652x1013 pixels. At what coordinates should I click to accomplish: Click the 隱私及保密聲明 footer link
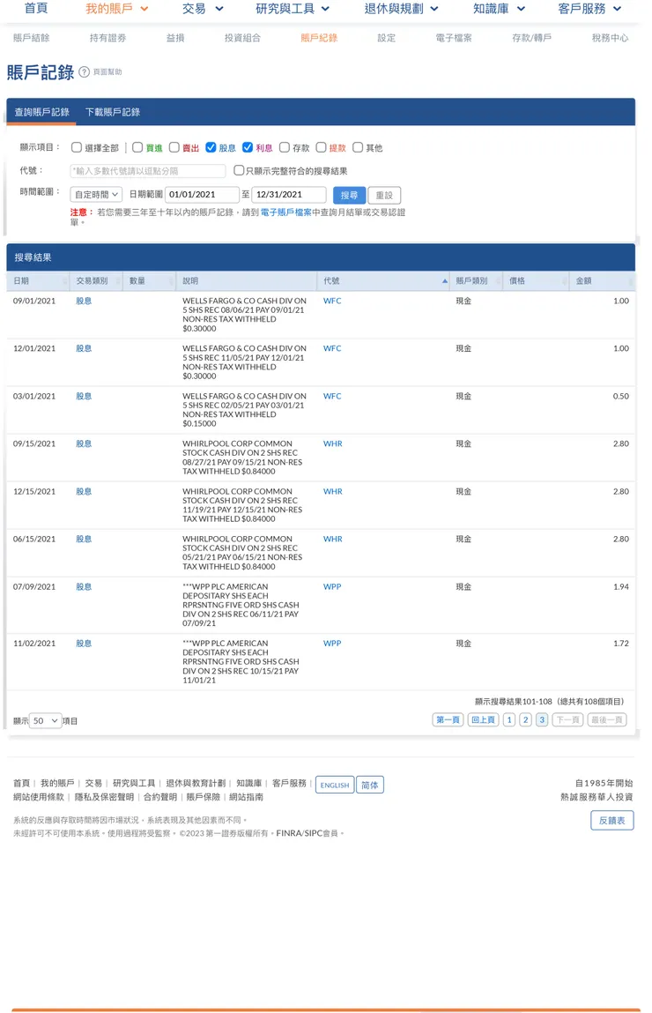click(105, 797)
